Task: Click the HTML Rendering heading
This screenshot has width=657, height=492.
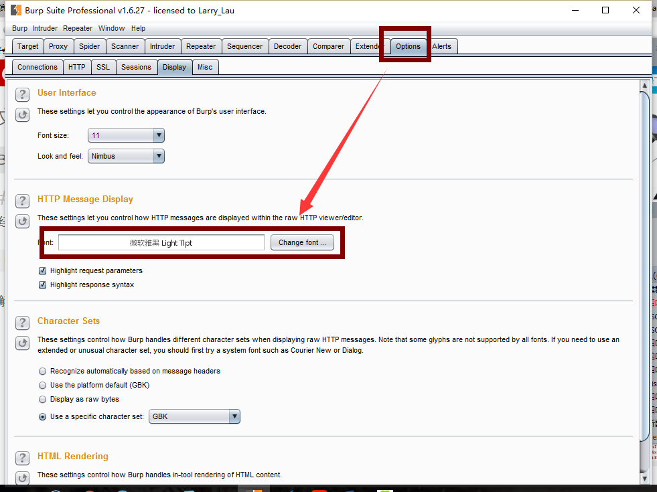Action: [x=73, y=456]
